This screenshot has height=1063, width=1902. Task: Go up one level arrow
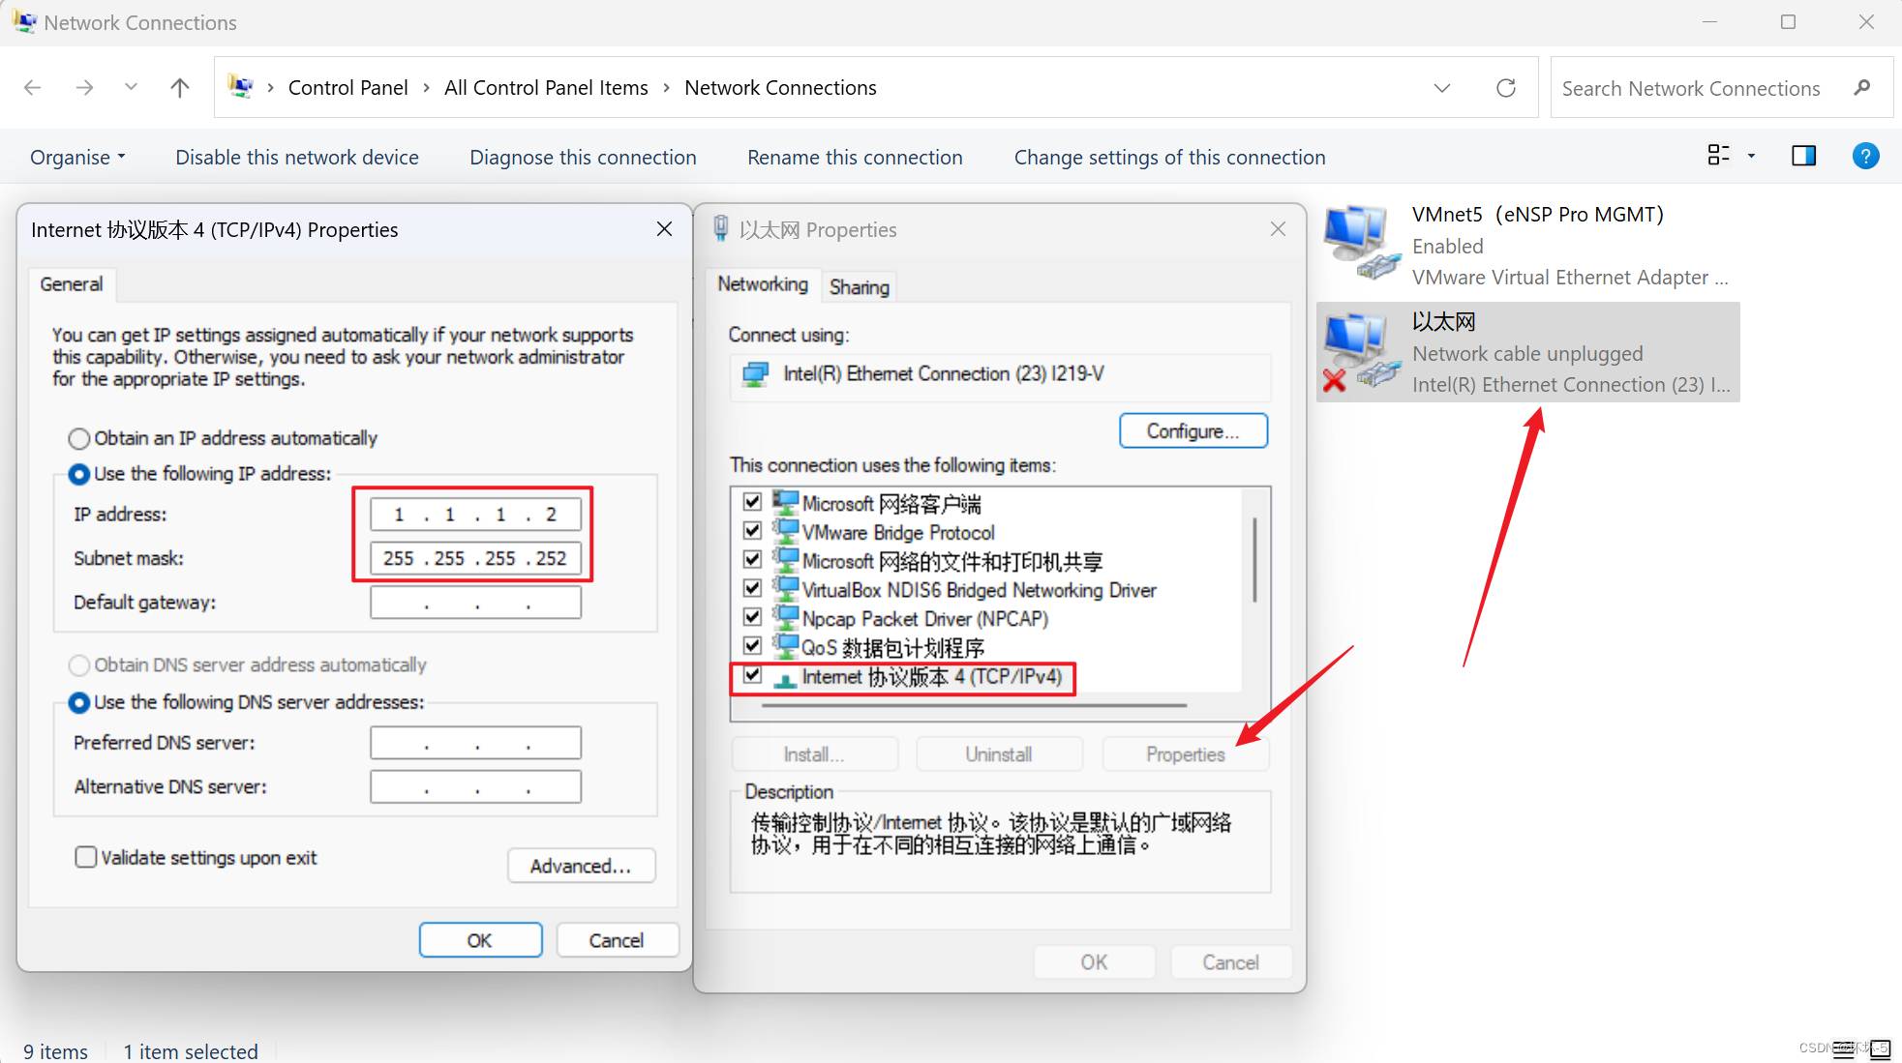click(x=180, y=88)
